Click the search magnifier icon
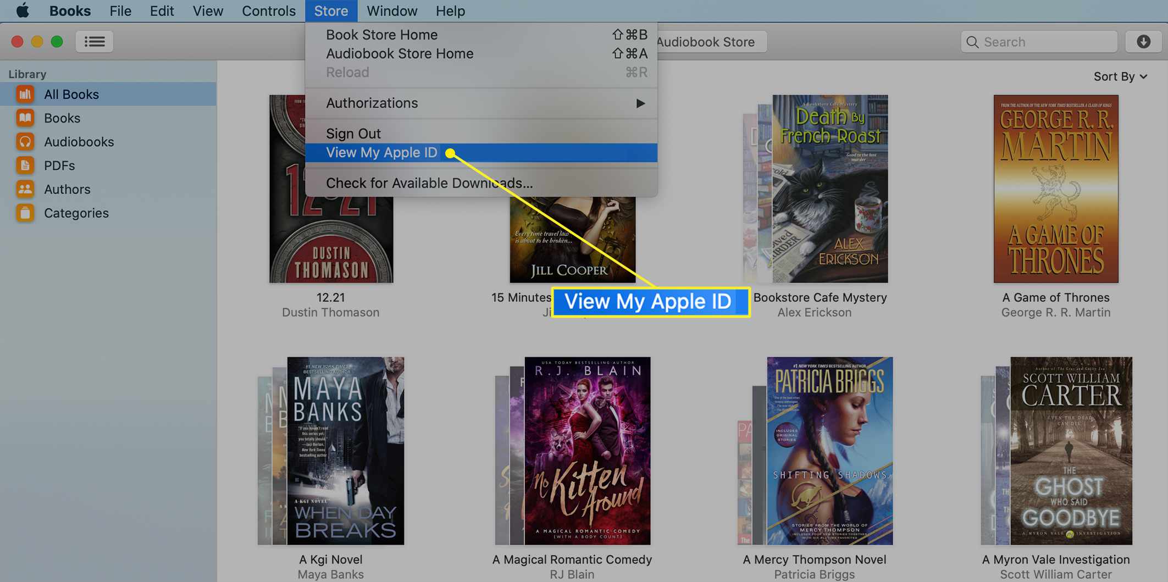 click(x=972, y=42)
